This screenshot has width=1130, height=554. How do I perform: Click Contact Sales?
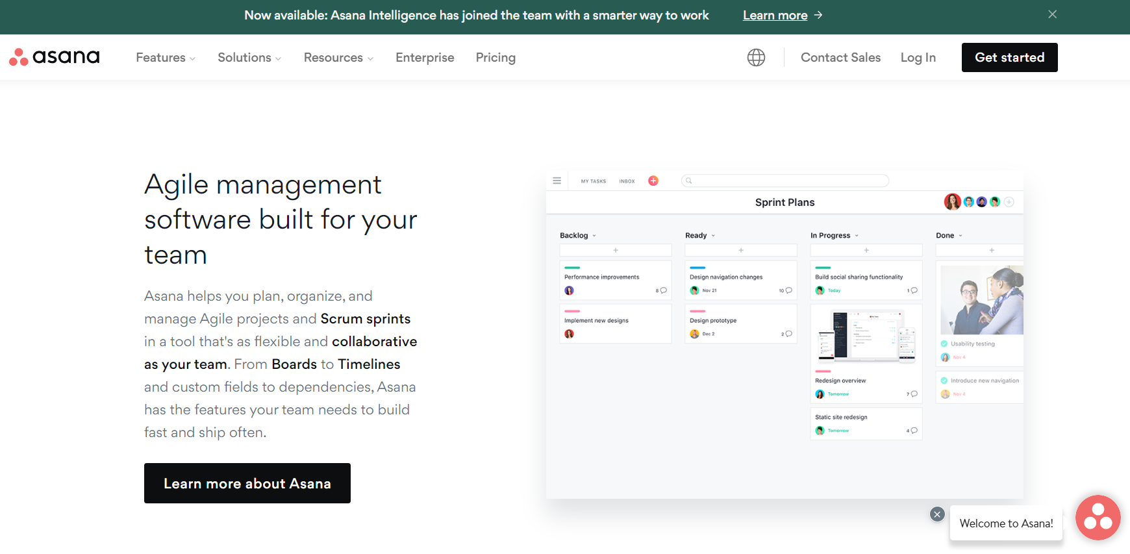click(x=840, y=57)
